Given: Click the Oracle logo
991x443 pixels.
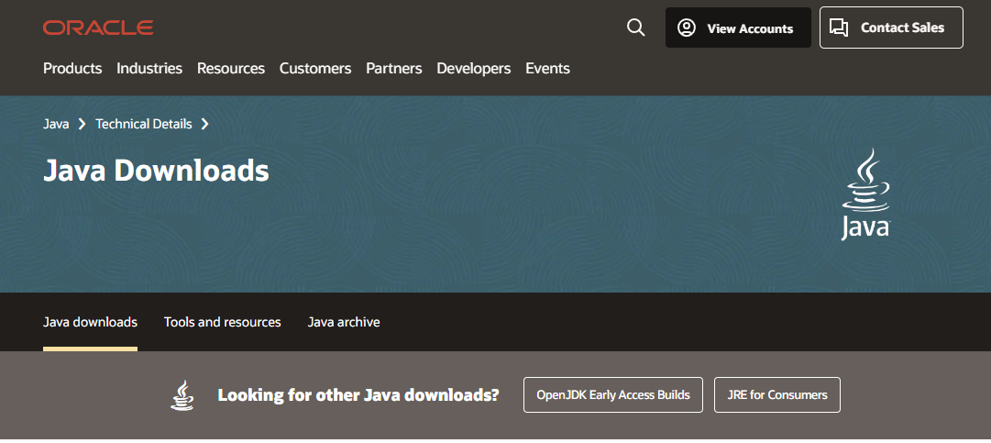Looking at the screenshot, I should [98, 28].
